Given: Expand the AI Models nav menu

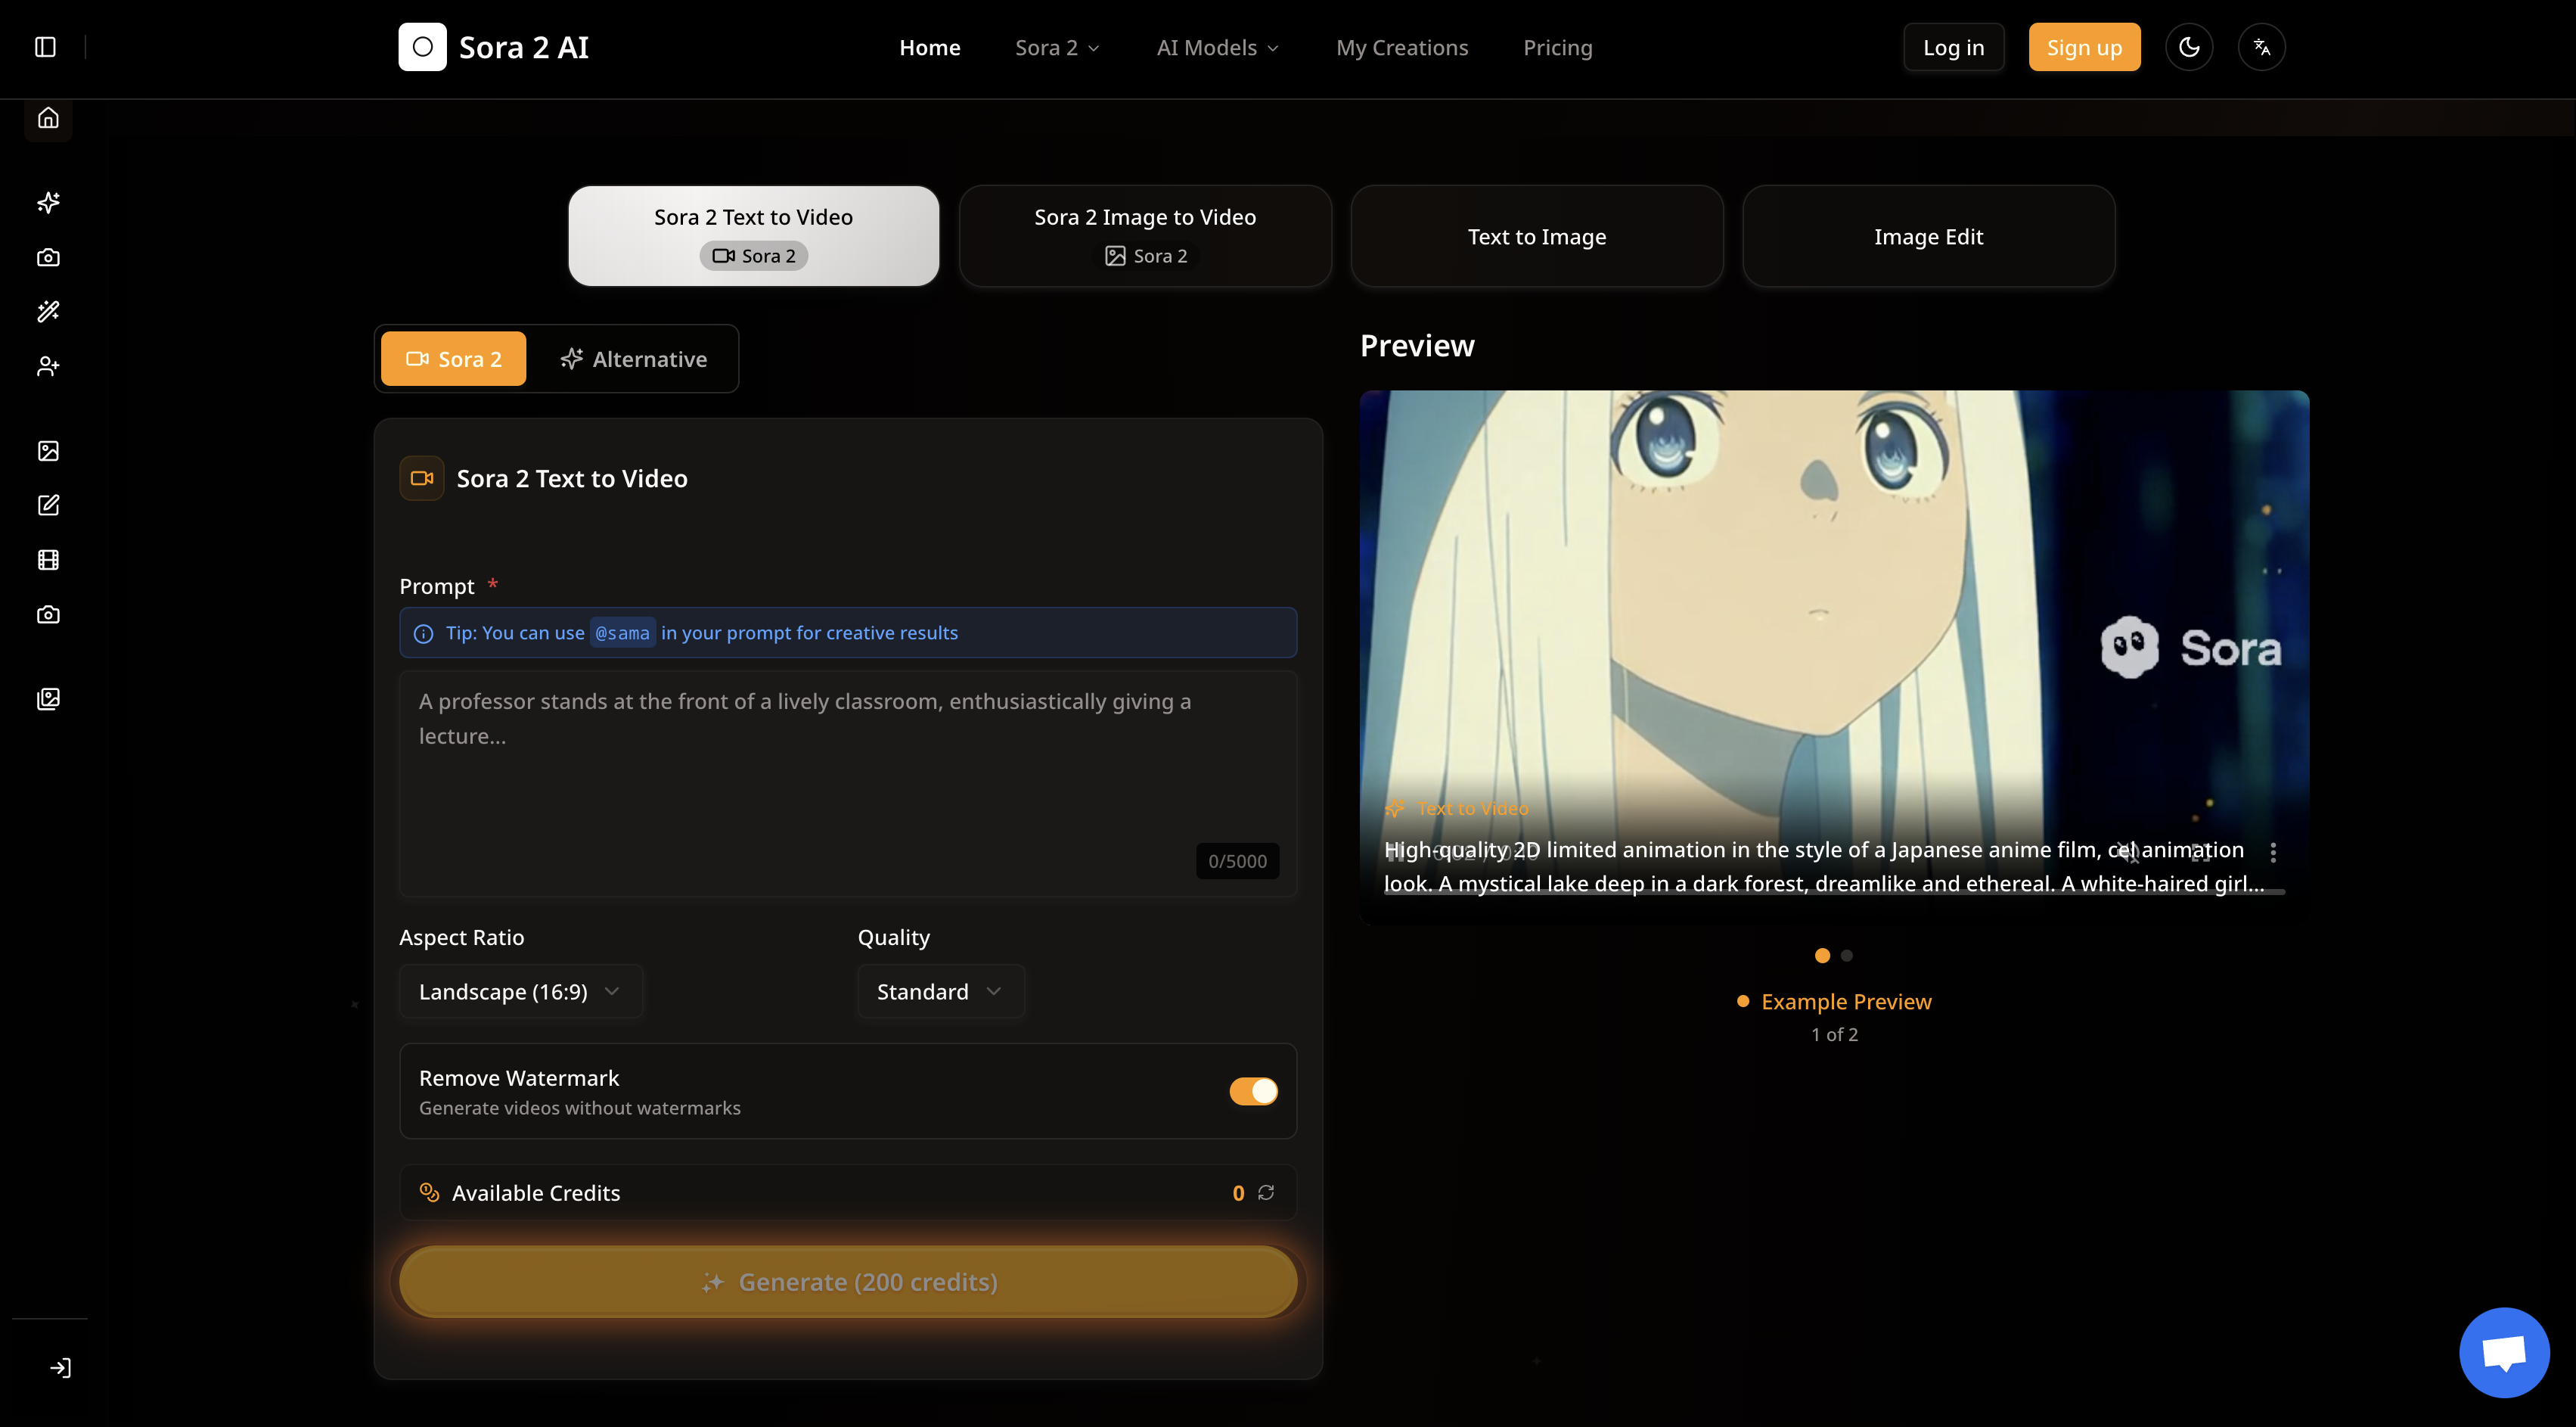Looking at the screenshot, I should click(1217, 48).
